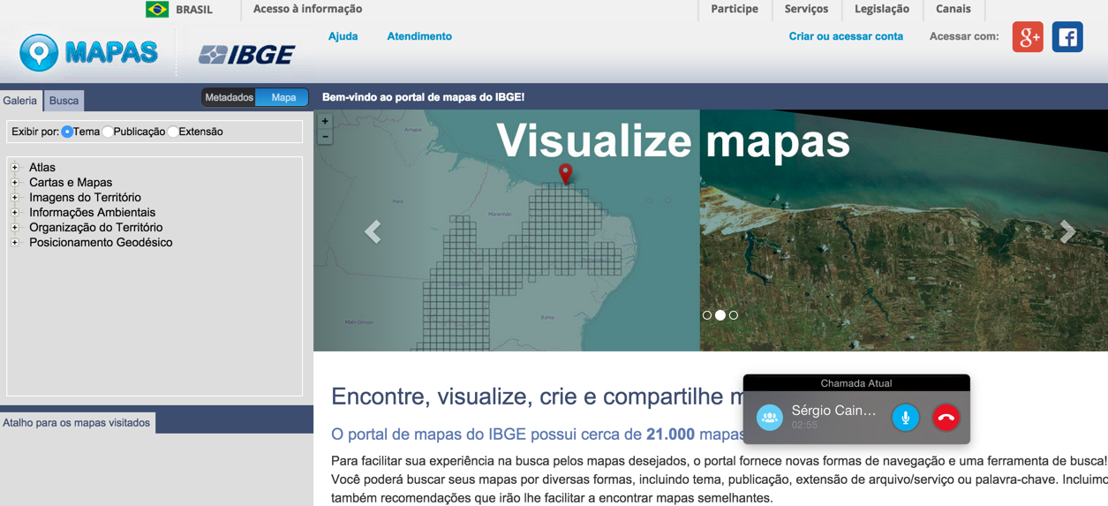Mute microphone in the current call

(x=905, y=418)
